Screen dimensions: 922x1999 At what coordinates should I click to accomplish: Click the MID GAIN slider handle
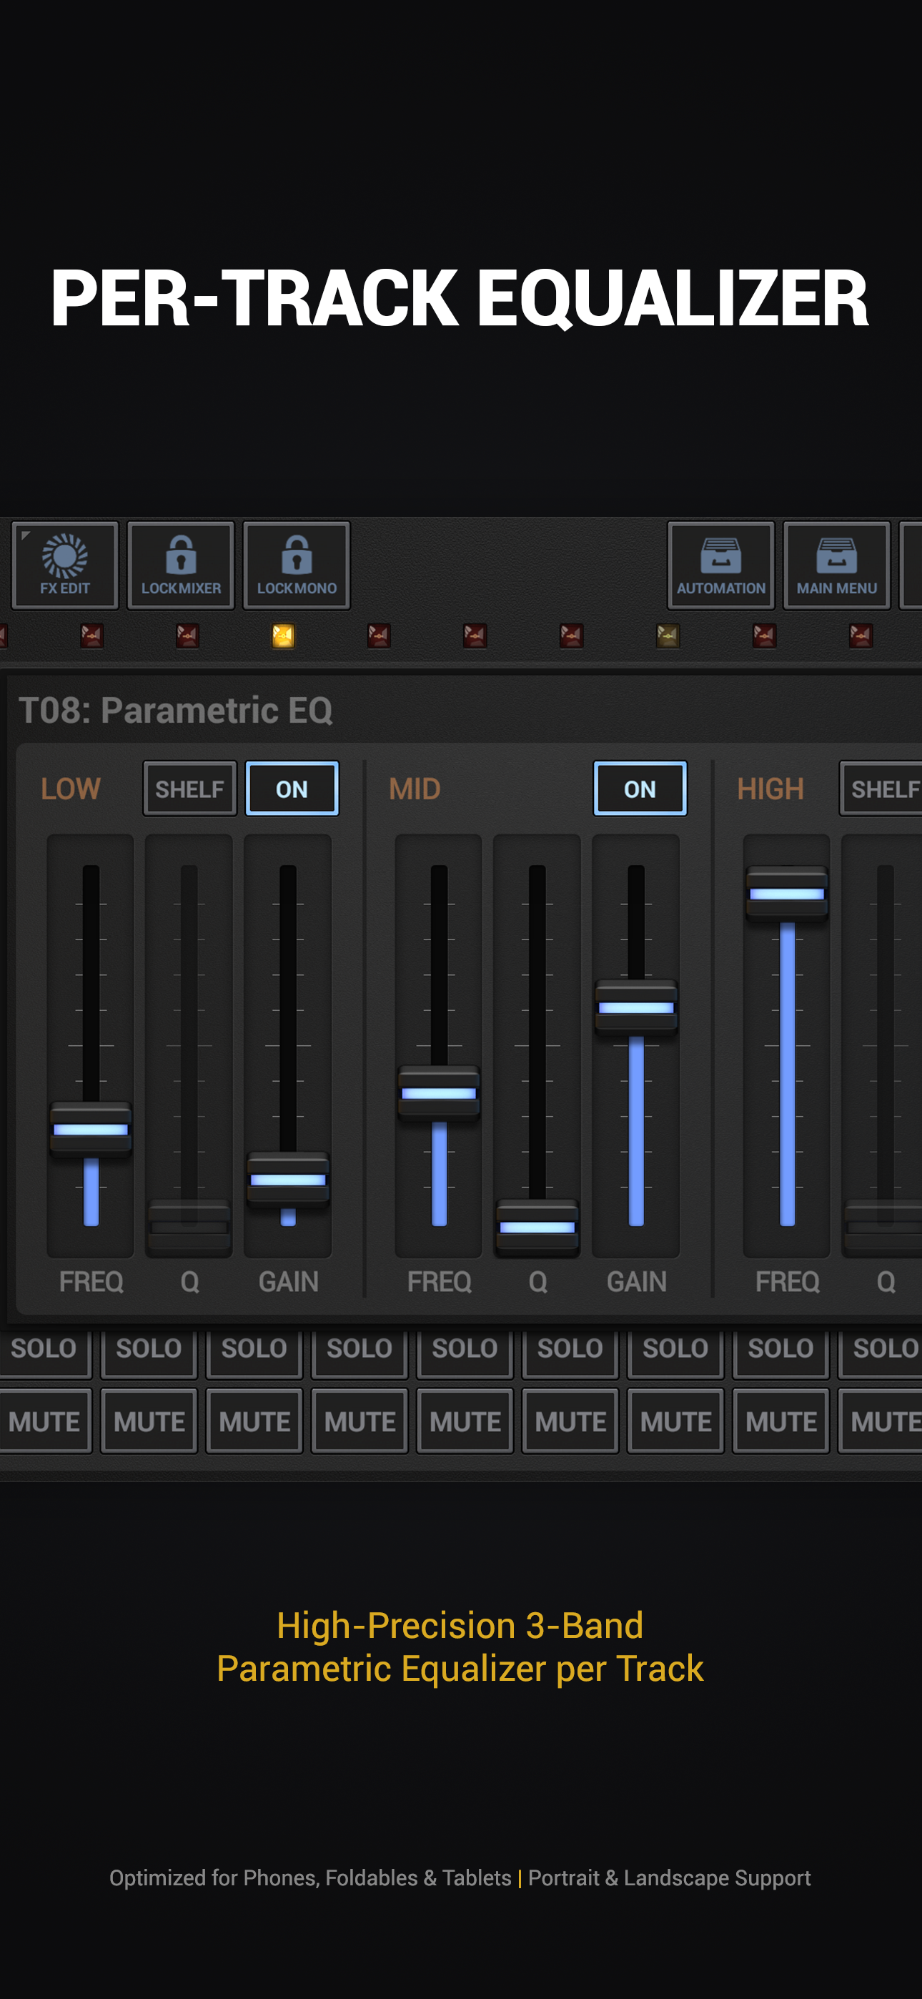tap(635, 1007)
